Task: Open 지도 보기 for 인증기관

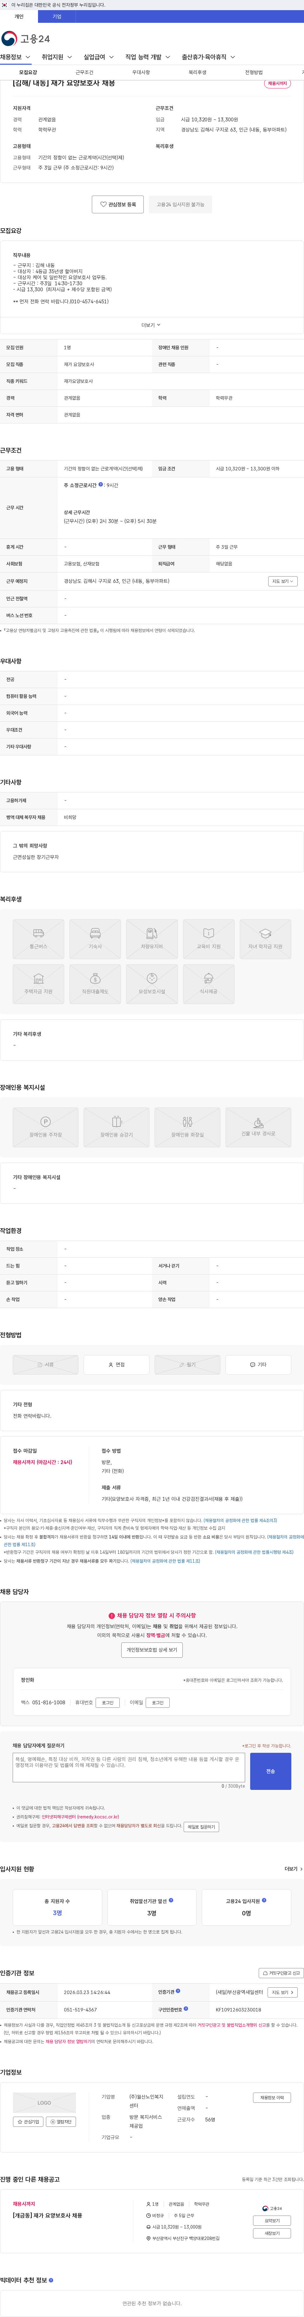Action: (282, 1992)
